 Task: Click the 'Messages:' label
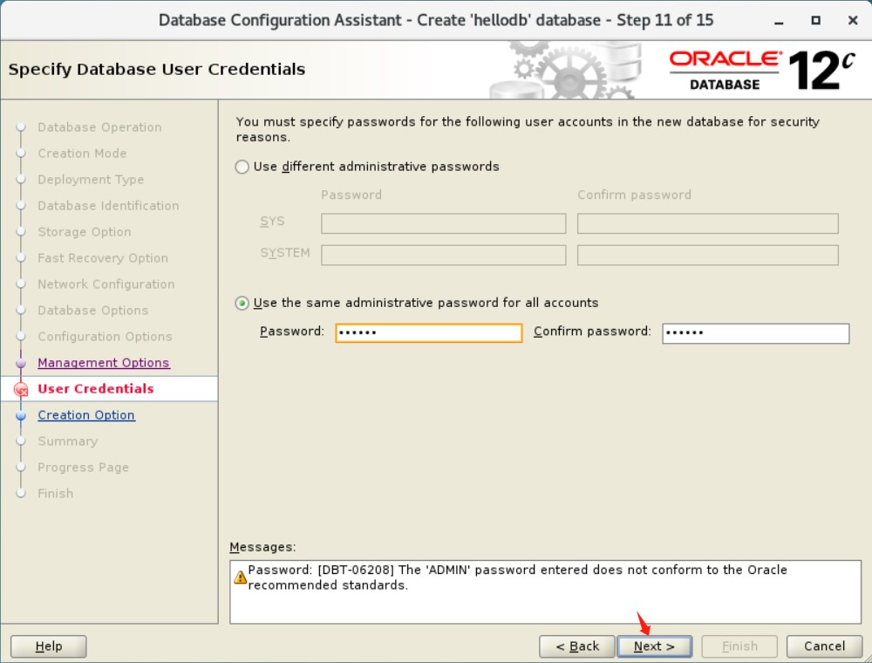(x=262, y=547)
